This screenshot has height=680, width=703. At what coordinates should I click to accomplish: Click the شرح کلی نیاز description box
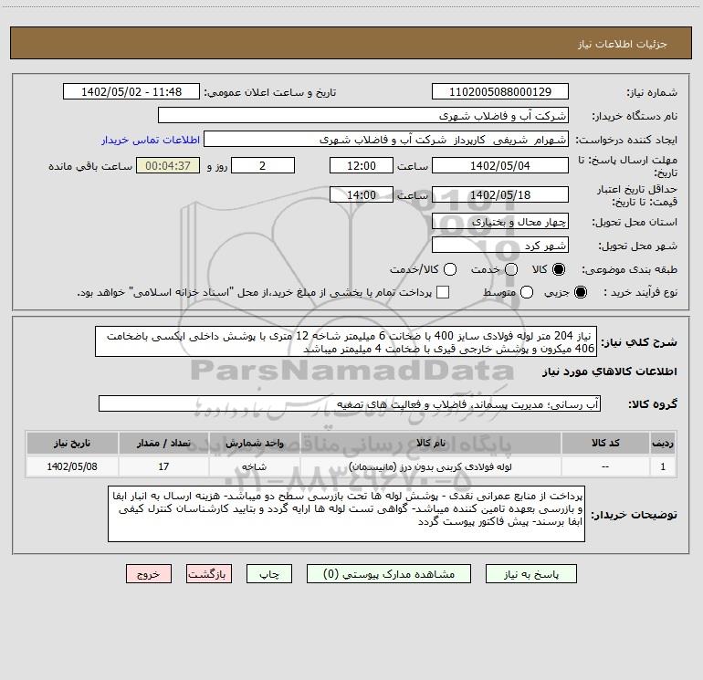(x=346, y=341)
